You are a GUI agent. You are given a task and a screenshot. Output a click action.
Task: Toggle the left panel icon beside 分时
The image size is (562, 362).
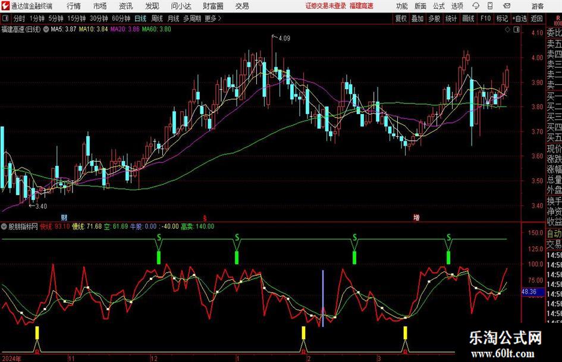click(x=5, y=18)
